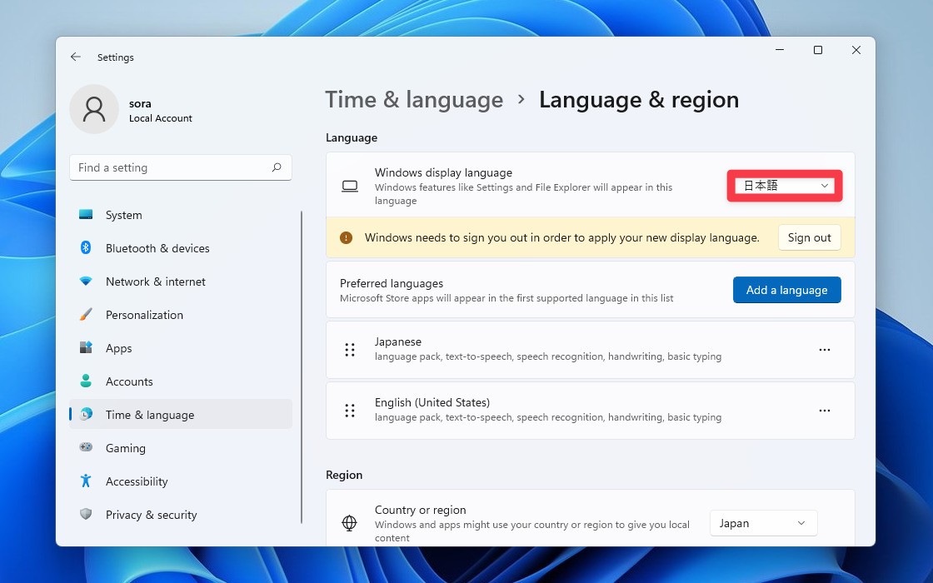933x583 pixels.
Task: Click the sora Local Account name
Action: pyautogui.click(x=161, y=111)
